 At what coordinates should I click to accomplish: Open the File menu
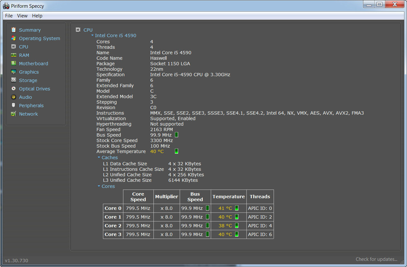click(x=9, y=15)
